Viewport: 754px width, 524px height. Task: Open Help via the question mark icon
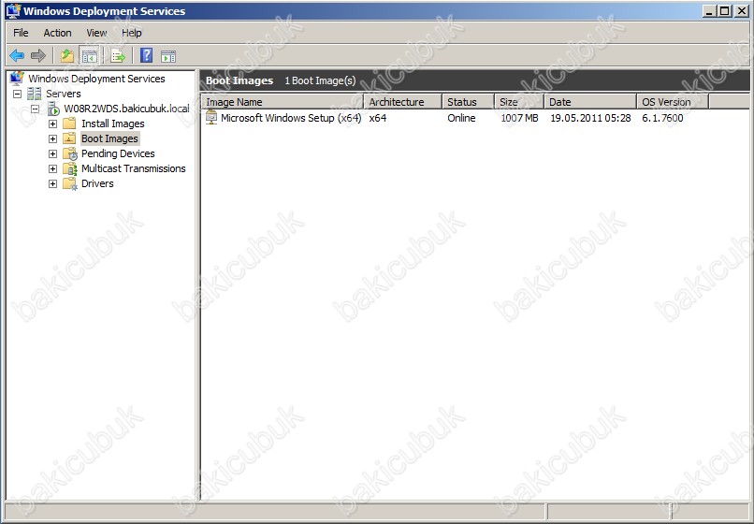[x=146, y=56]
